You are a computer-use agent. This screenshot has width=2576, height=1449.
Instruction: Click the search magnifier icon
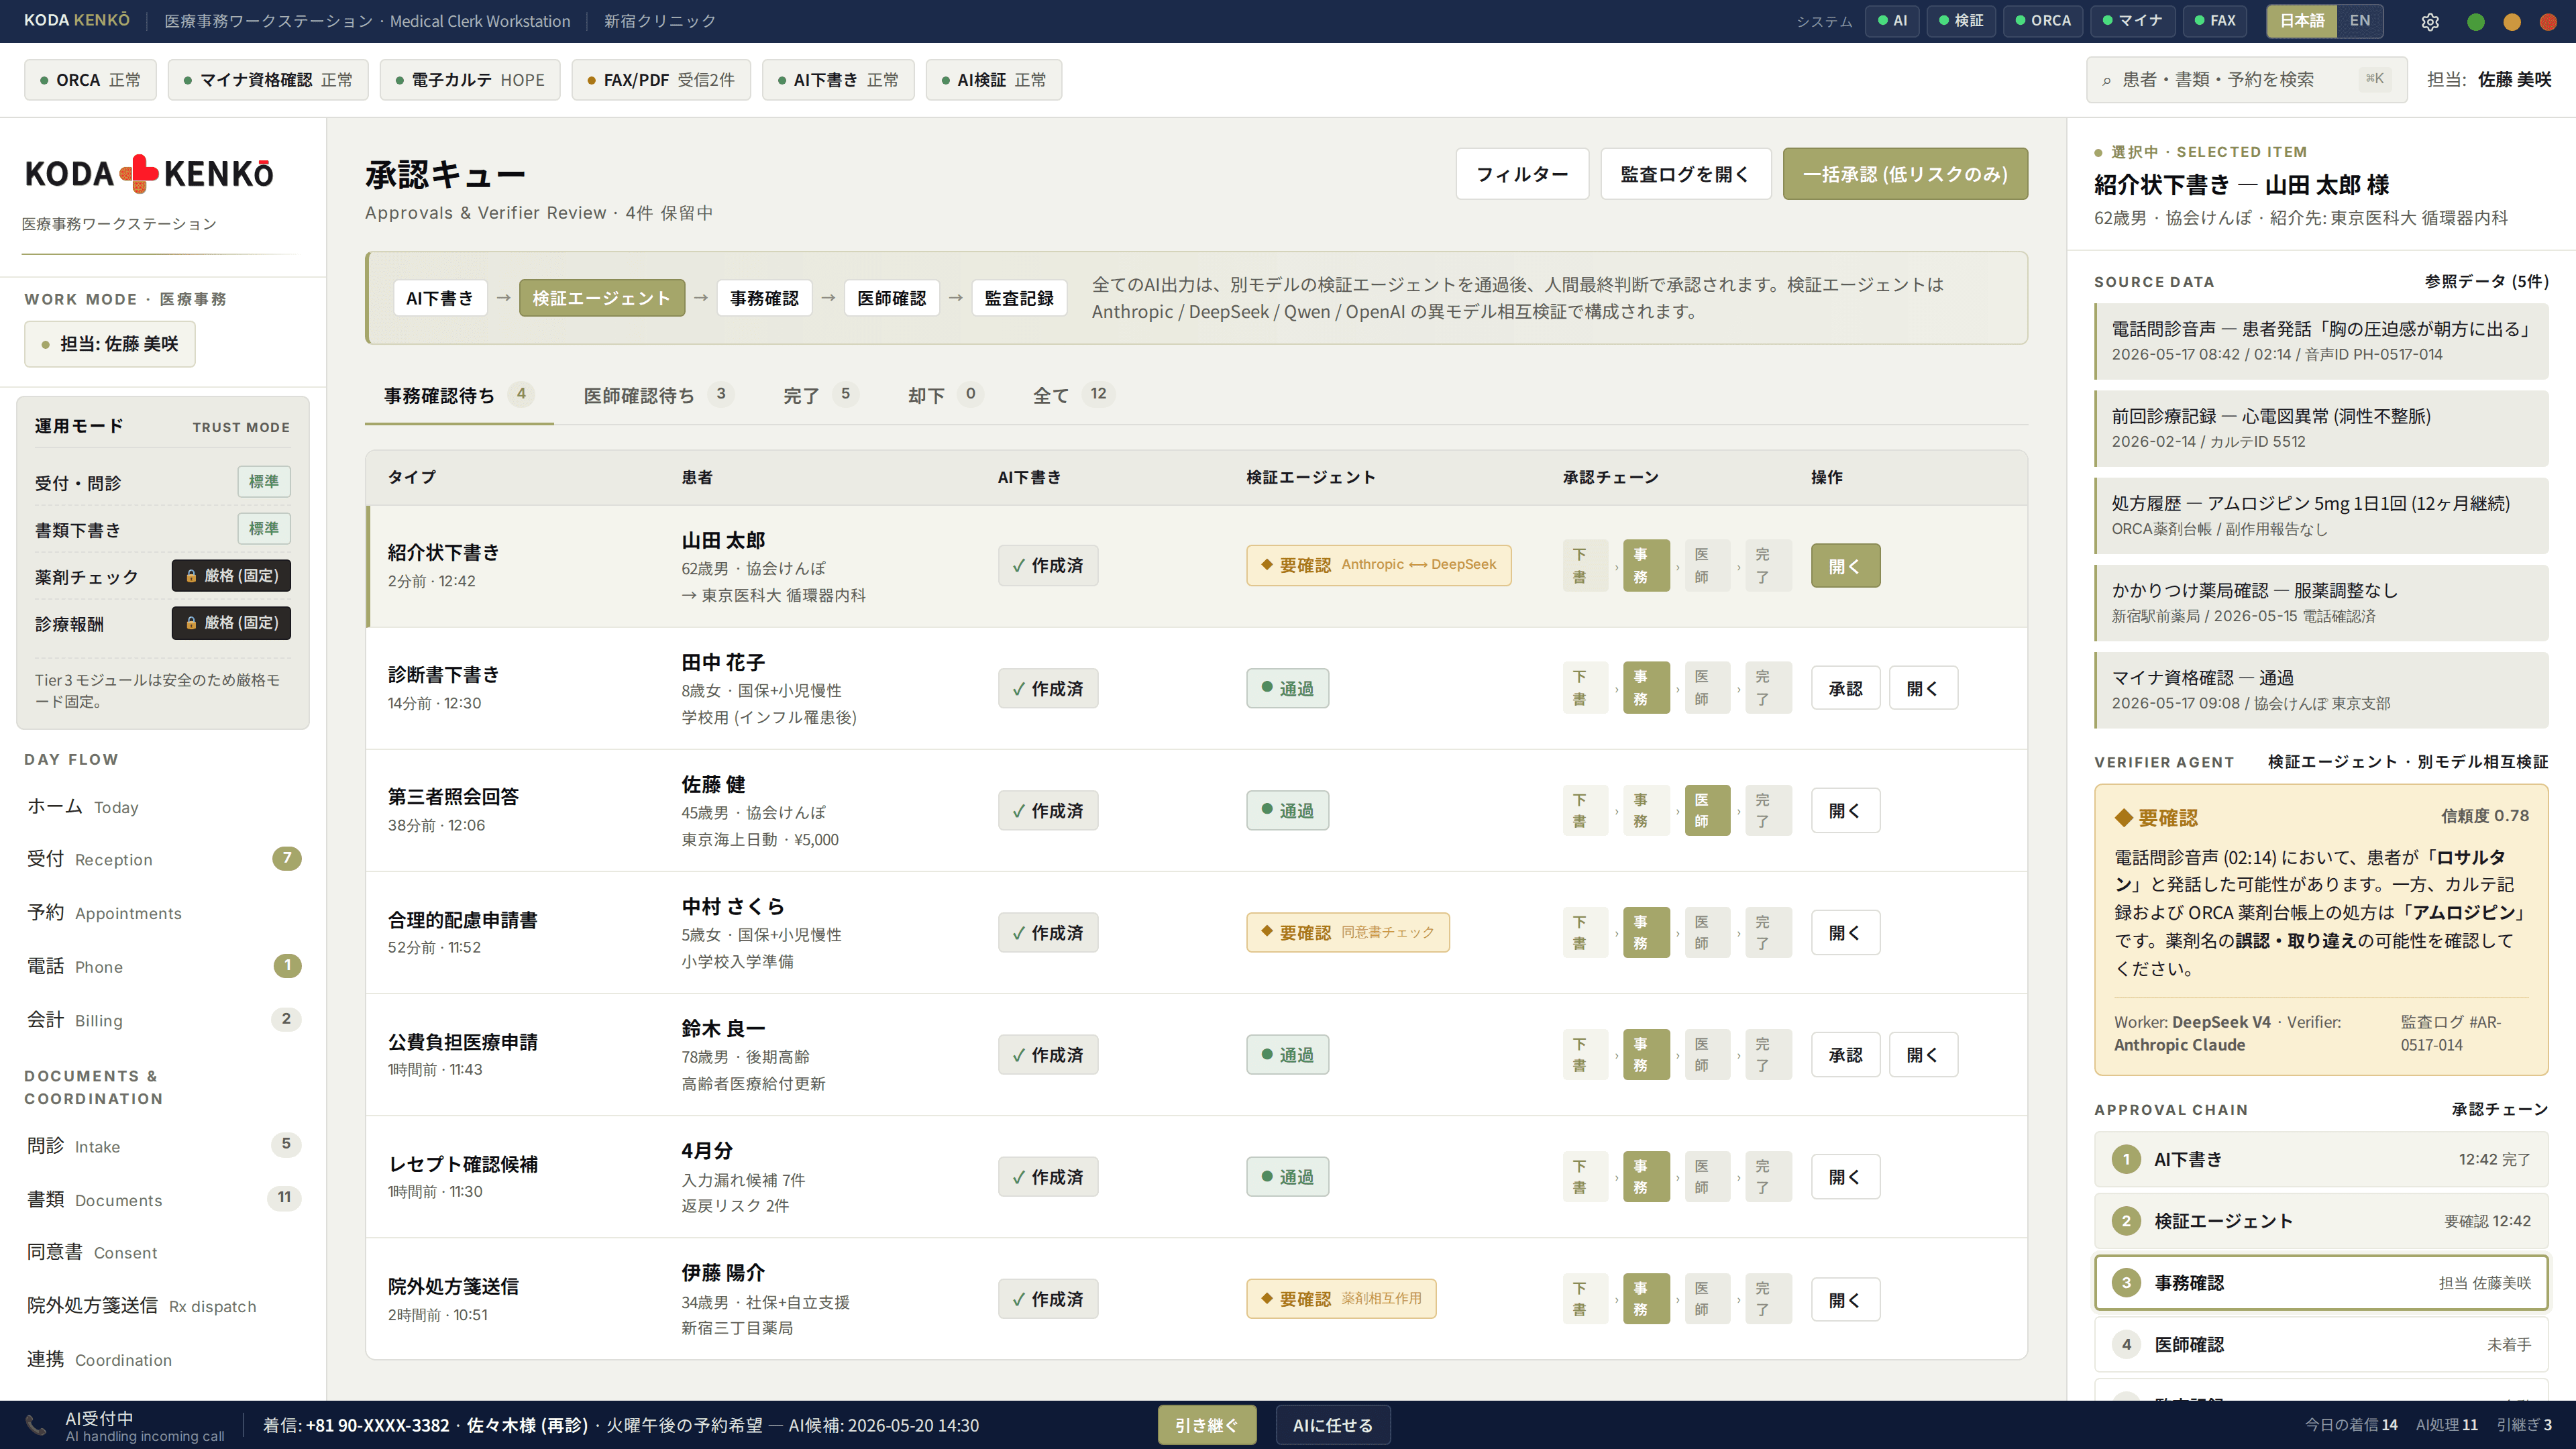pos(2107,80)
